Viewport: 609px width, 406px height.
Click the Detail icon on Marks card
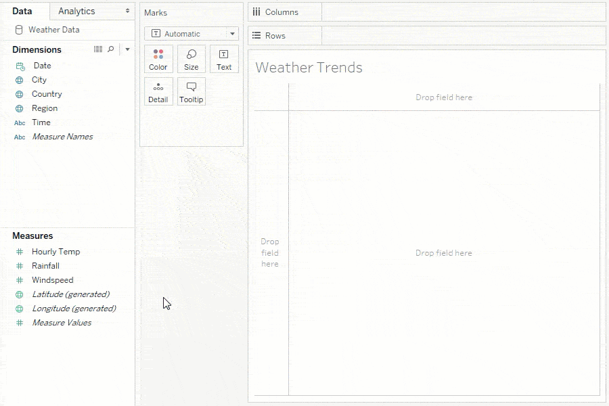tap(158, 91)
